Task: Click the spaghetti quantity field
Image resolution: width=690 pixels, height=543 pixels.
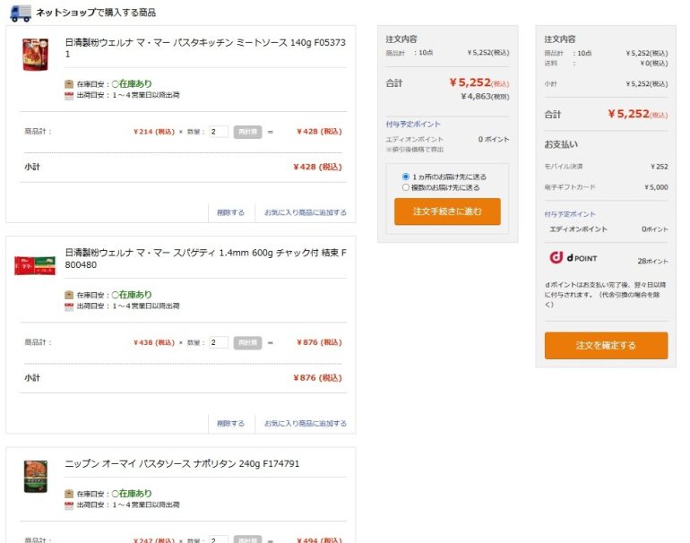Action: click(219, 342)
